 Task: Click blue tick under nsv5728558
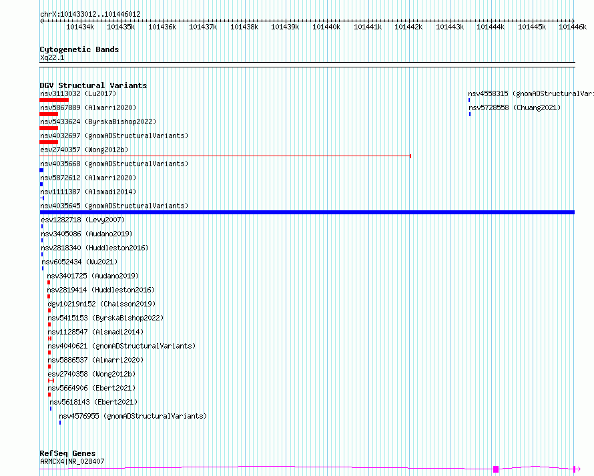pos(470,114)
